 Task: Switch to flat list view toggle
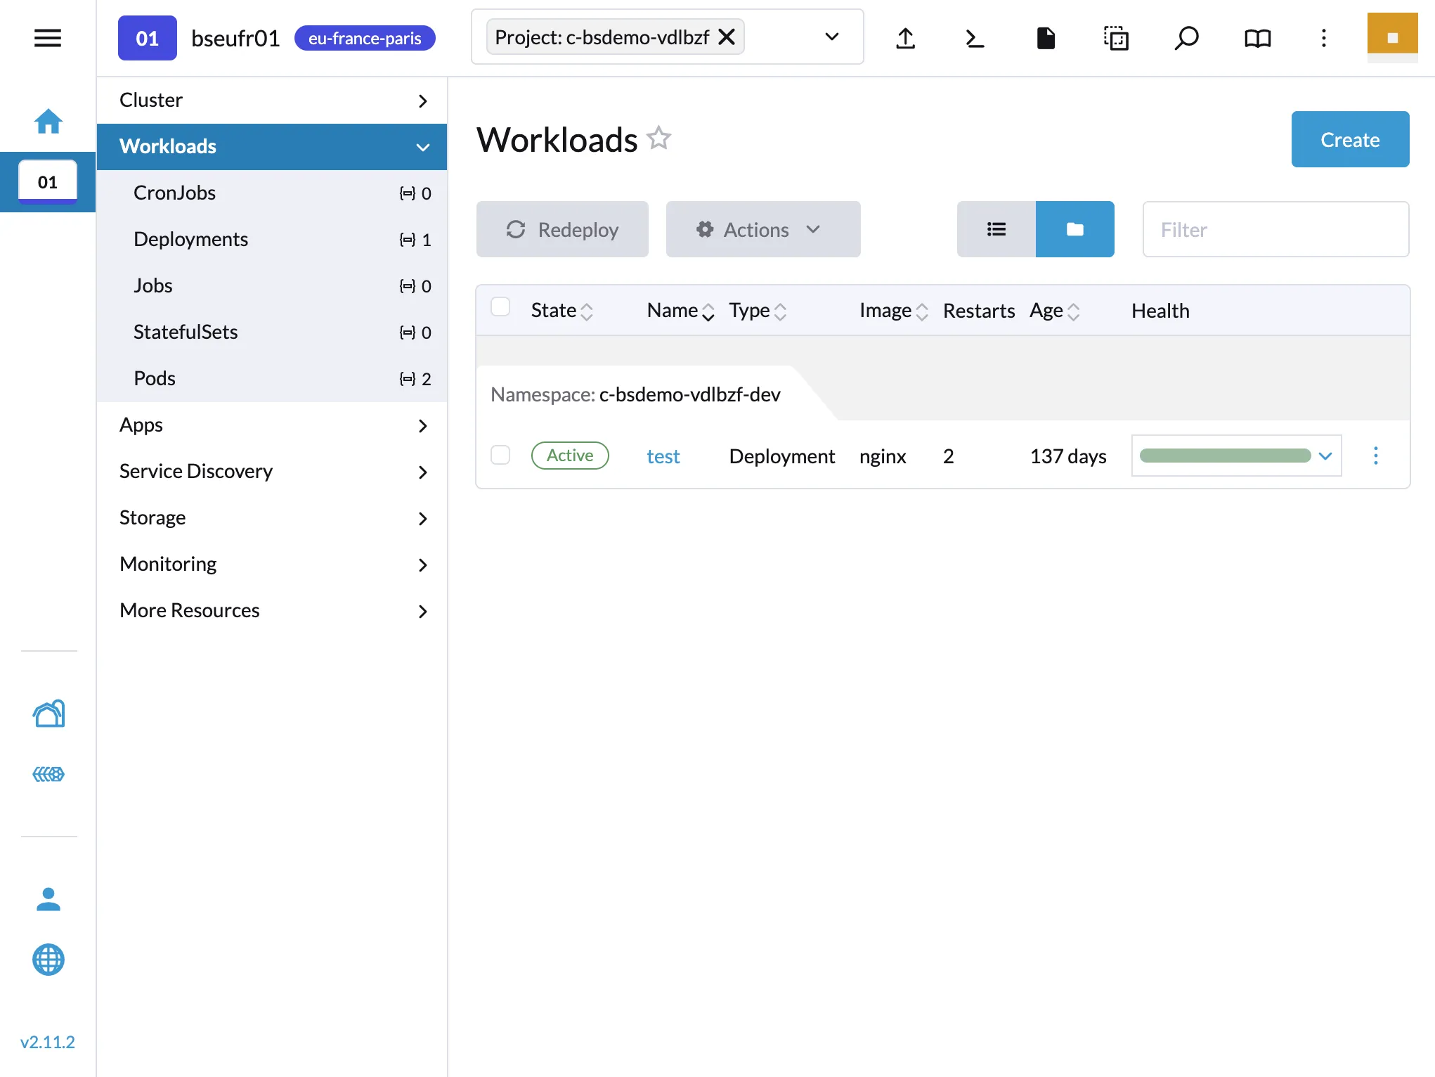point(996,229)
